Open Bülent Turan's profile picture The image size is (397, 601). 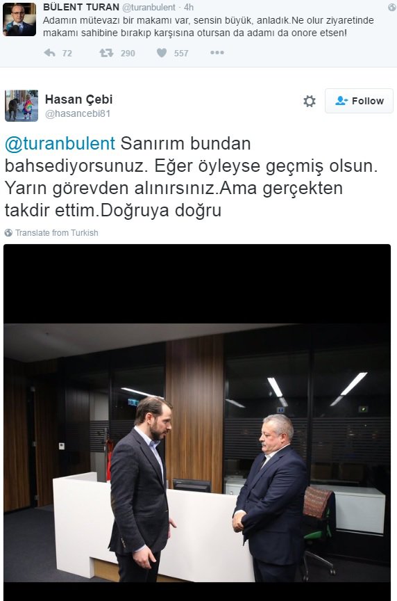19,19
